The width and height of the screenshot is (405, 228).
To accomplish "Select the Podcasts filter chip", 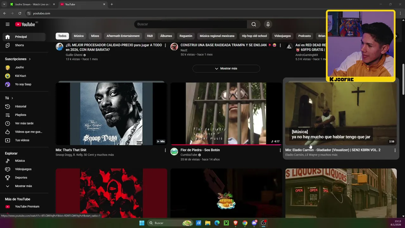I will (x=305, y=36).
